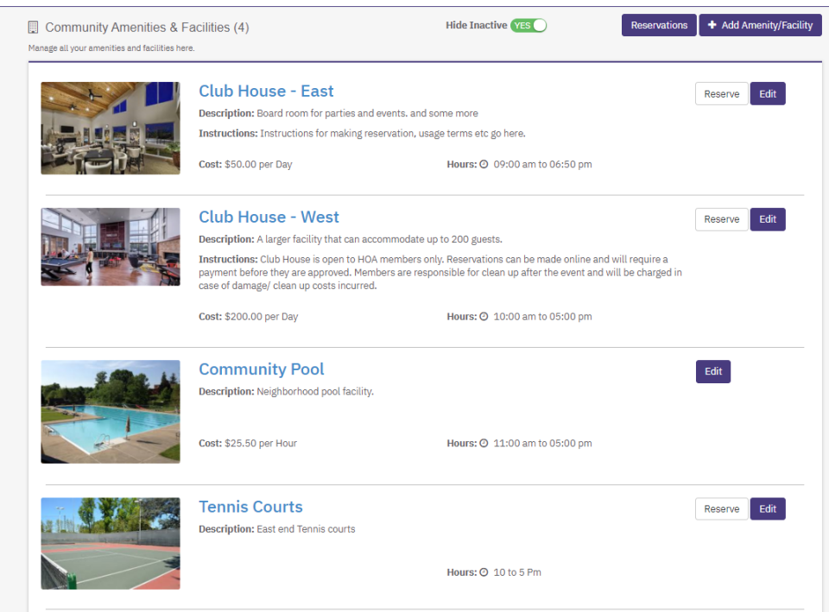Toggle the Hide Inactive switch
The width and height of the screenshot is (829, 612).
[528, 25]
